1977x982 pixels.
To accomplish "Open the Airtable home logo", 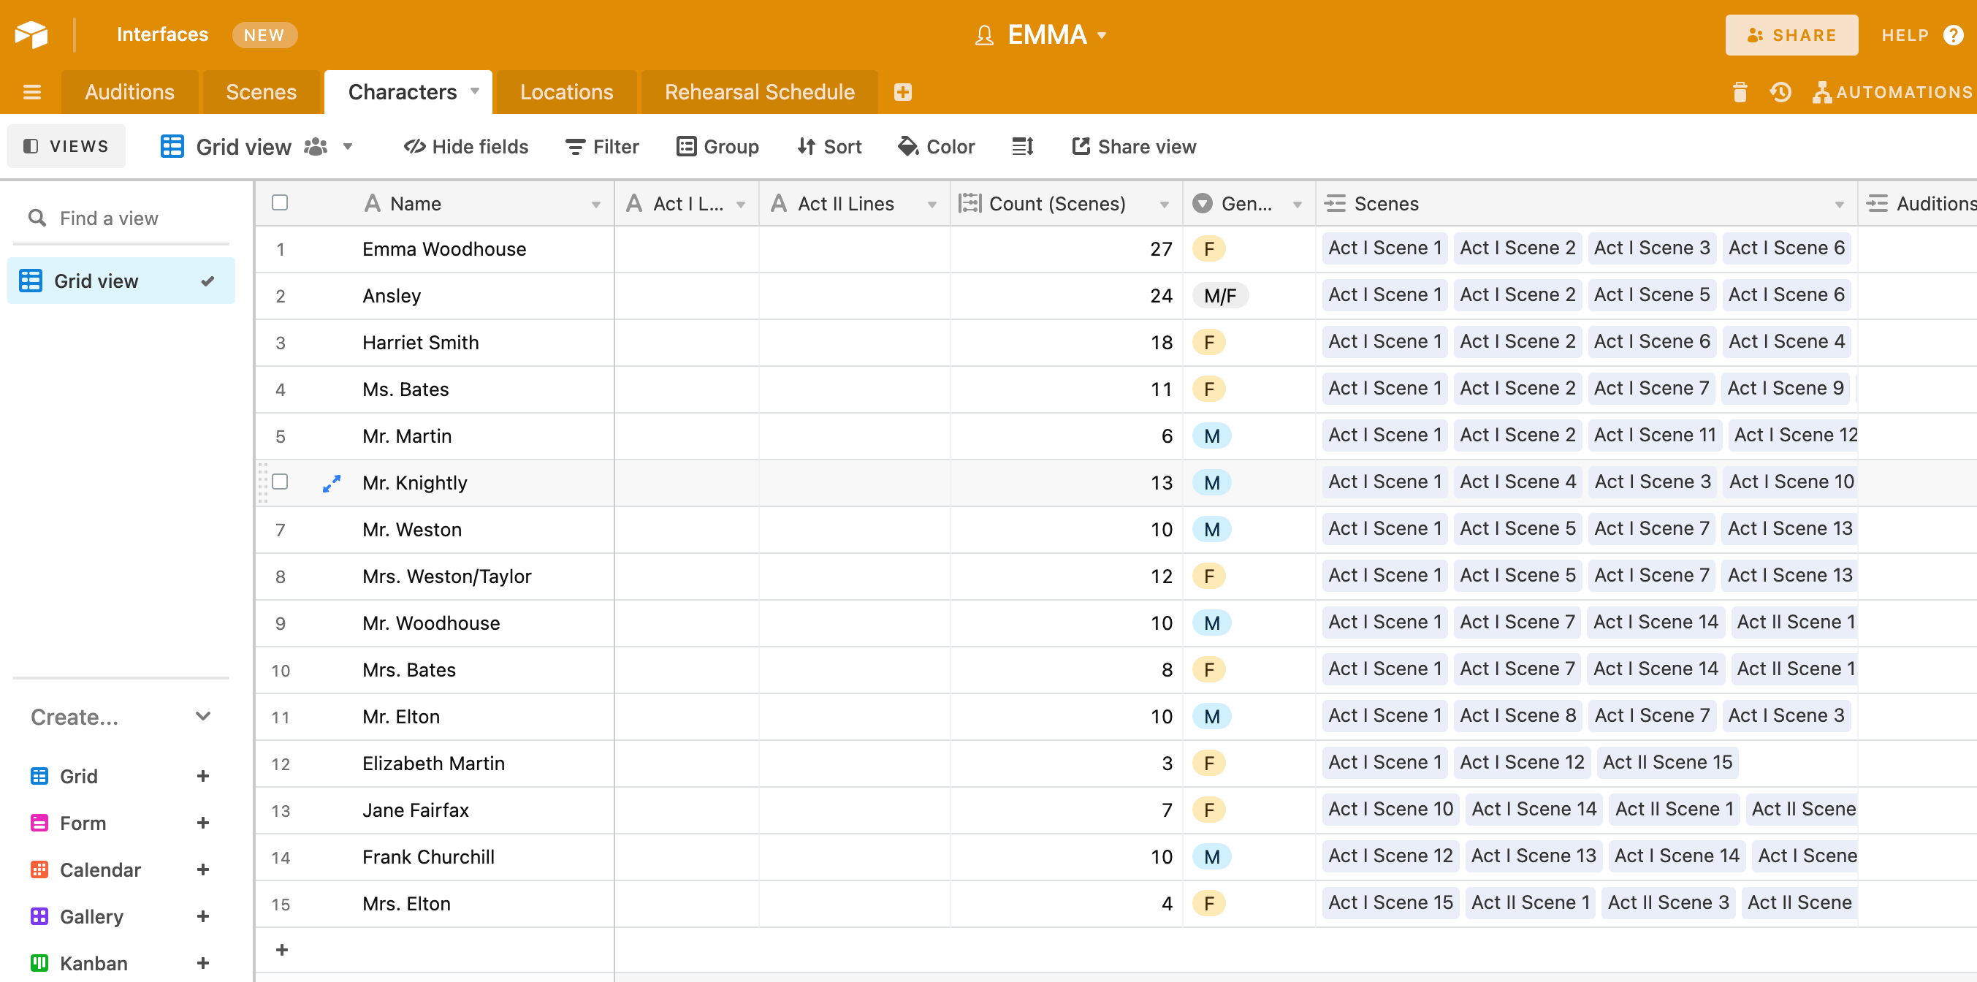I will tap(31, 34).
